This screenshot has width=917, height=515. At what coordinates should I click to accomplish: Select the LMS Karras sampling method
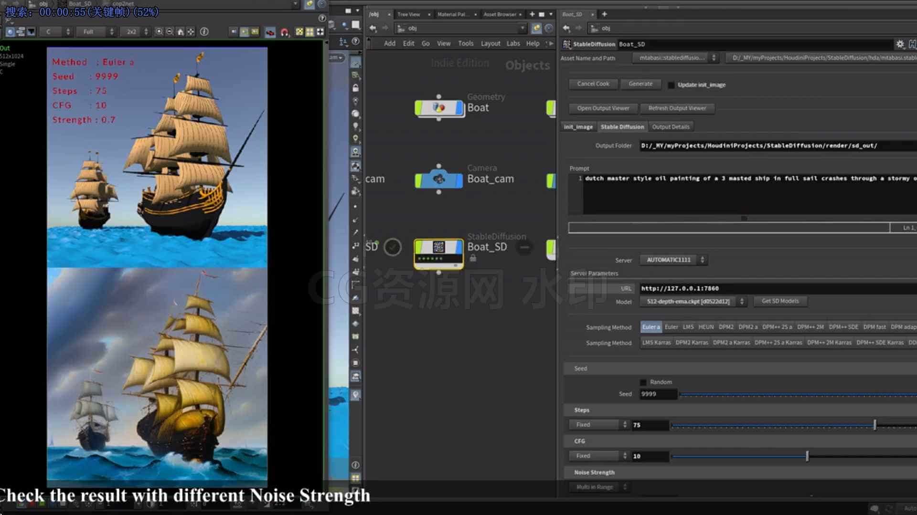(656, 343)
